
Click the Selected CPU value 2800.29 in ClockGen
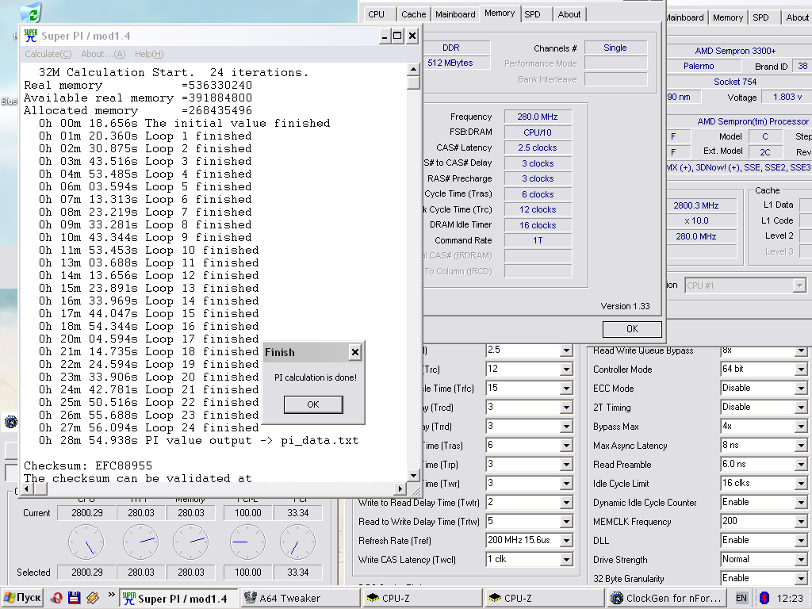point(87,573)
